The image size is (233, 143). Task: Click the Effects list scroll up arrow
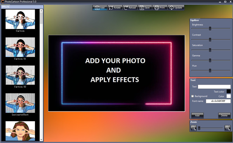point(41,11)
